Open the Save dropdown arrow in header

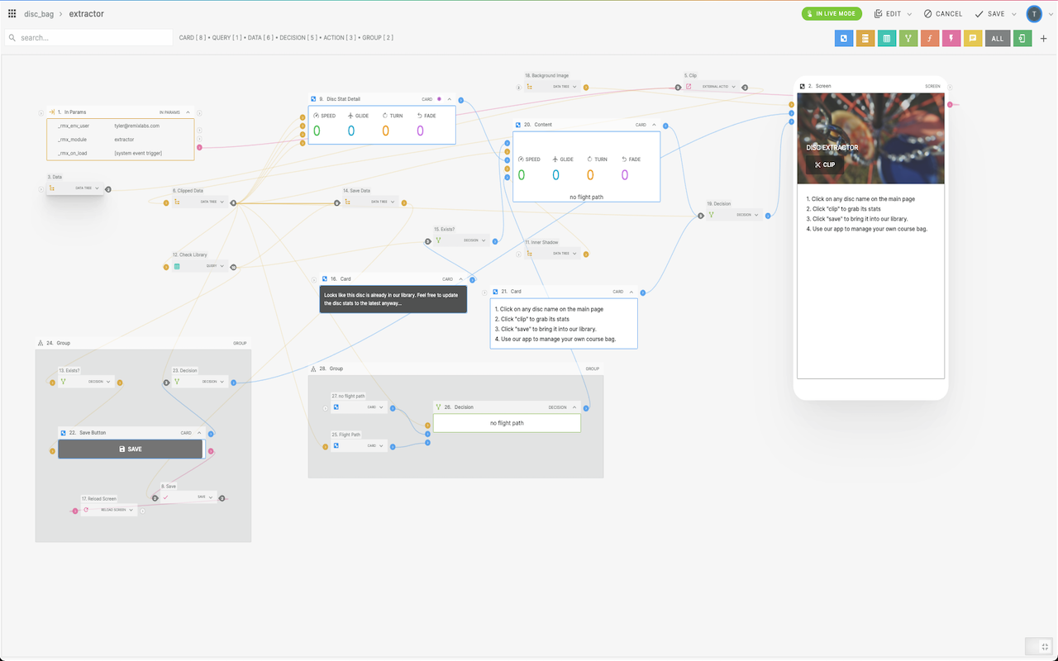1013,14
